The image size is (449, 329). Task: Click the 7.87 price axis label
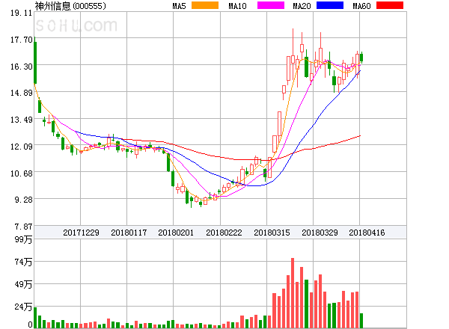pos(23,227)
